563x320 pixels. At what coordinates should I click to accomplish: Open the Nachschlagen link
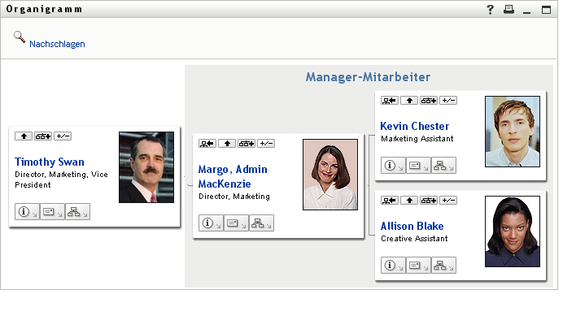(57, 44)
